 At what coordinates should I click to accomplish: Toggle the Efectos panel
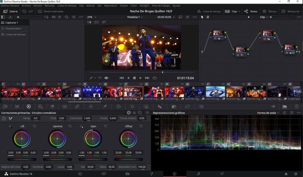coord(269,11)
